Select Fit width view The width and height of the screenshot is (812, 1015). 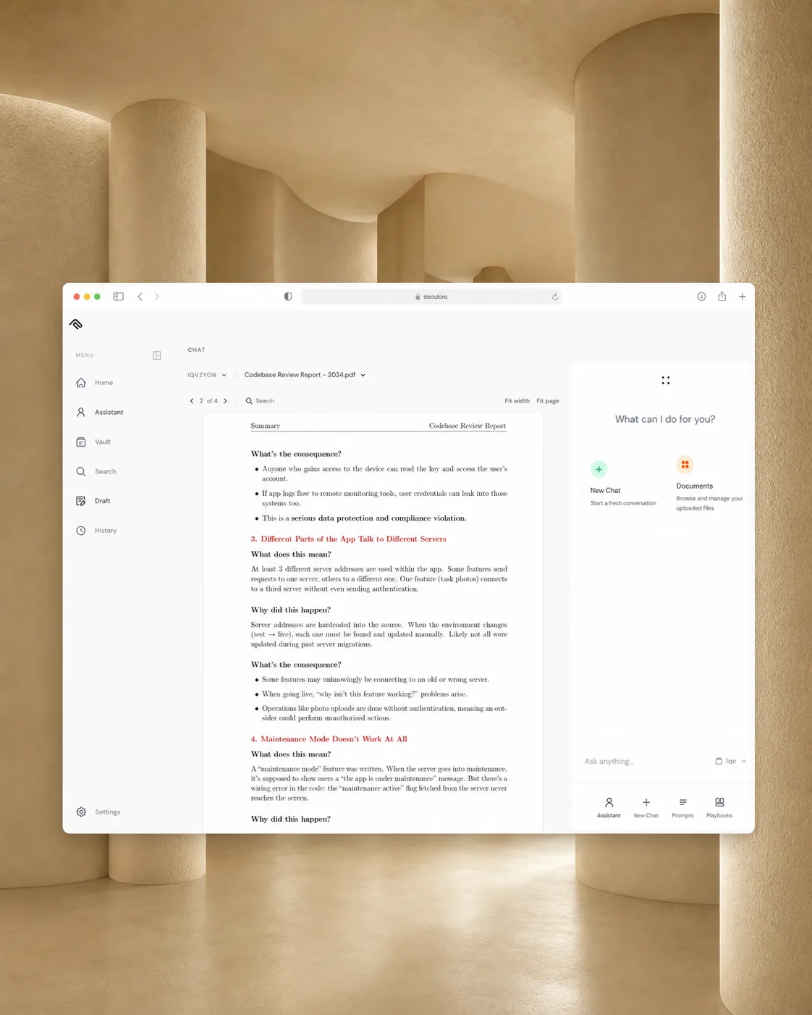tap(517, 401)
